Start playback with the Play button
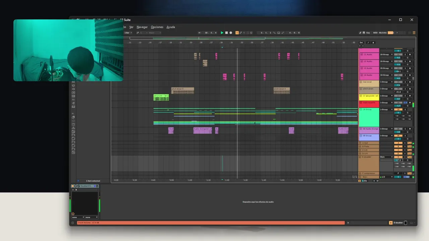Image resolution: width=429 pixels, height=241 pixels. 222,33
